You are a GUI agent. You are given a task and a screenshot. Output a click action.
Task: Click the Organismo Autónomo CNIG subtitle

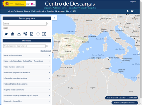tap(70, 8)
